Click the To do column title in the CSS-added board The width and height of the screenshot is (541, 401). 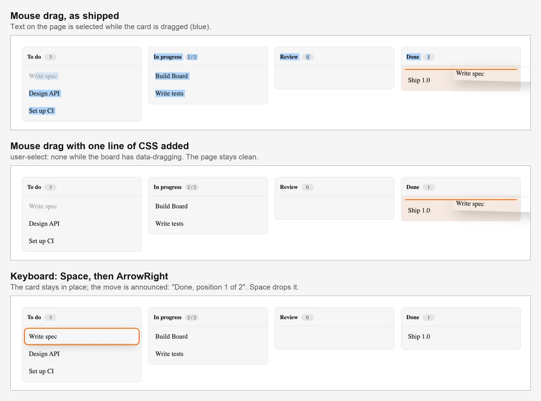[34, 187]
